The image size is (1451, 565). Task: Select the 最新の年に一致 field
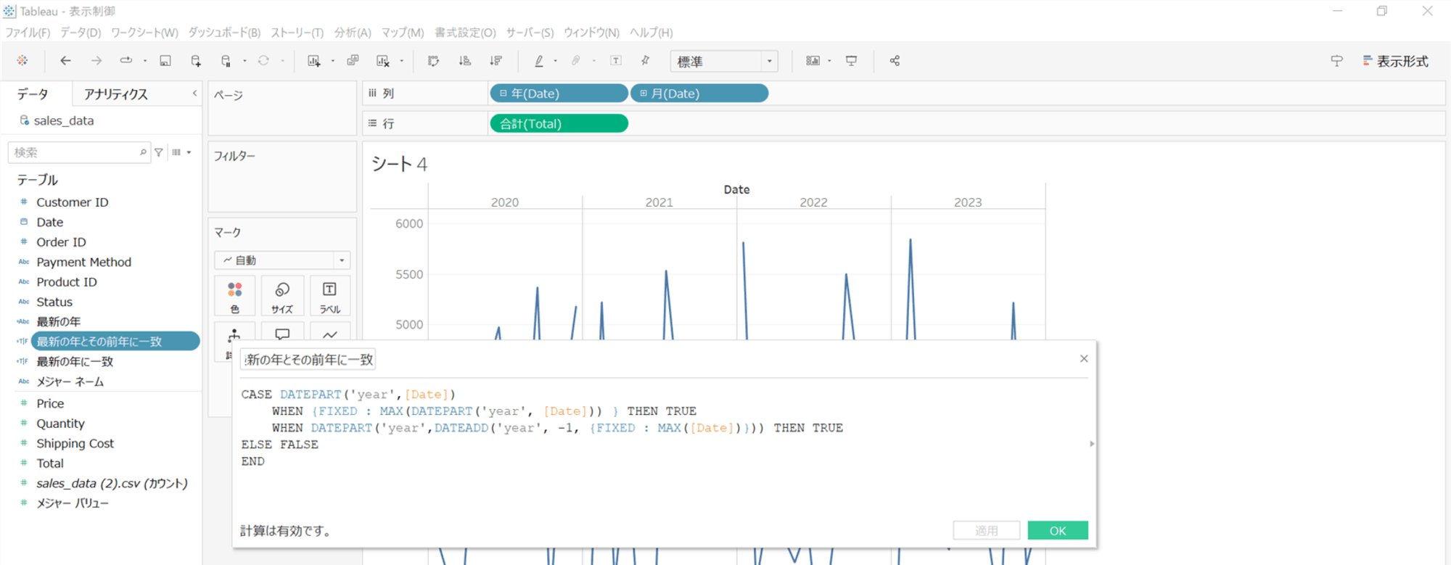tap(75, 361)
